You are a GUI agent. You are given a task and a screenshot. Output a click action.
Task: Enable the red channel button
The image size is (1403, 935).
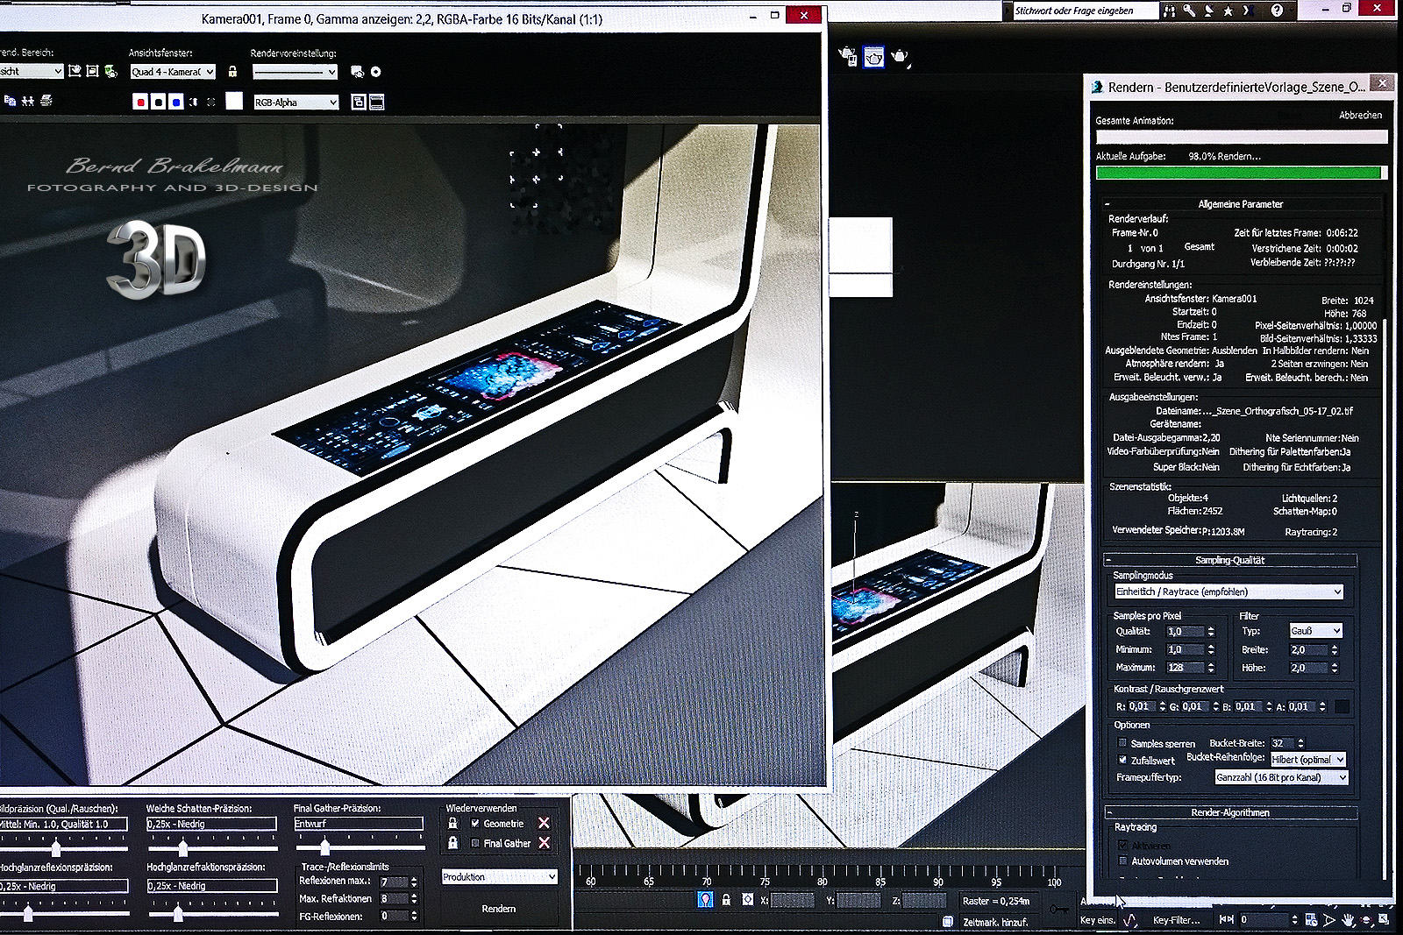140,103
